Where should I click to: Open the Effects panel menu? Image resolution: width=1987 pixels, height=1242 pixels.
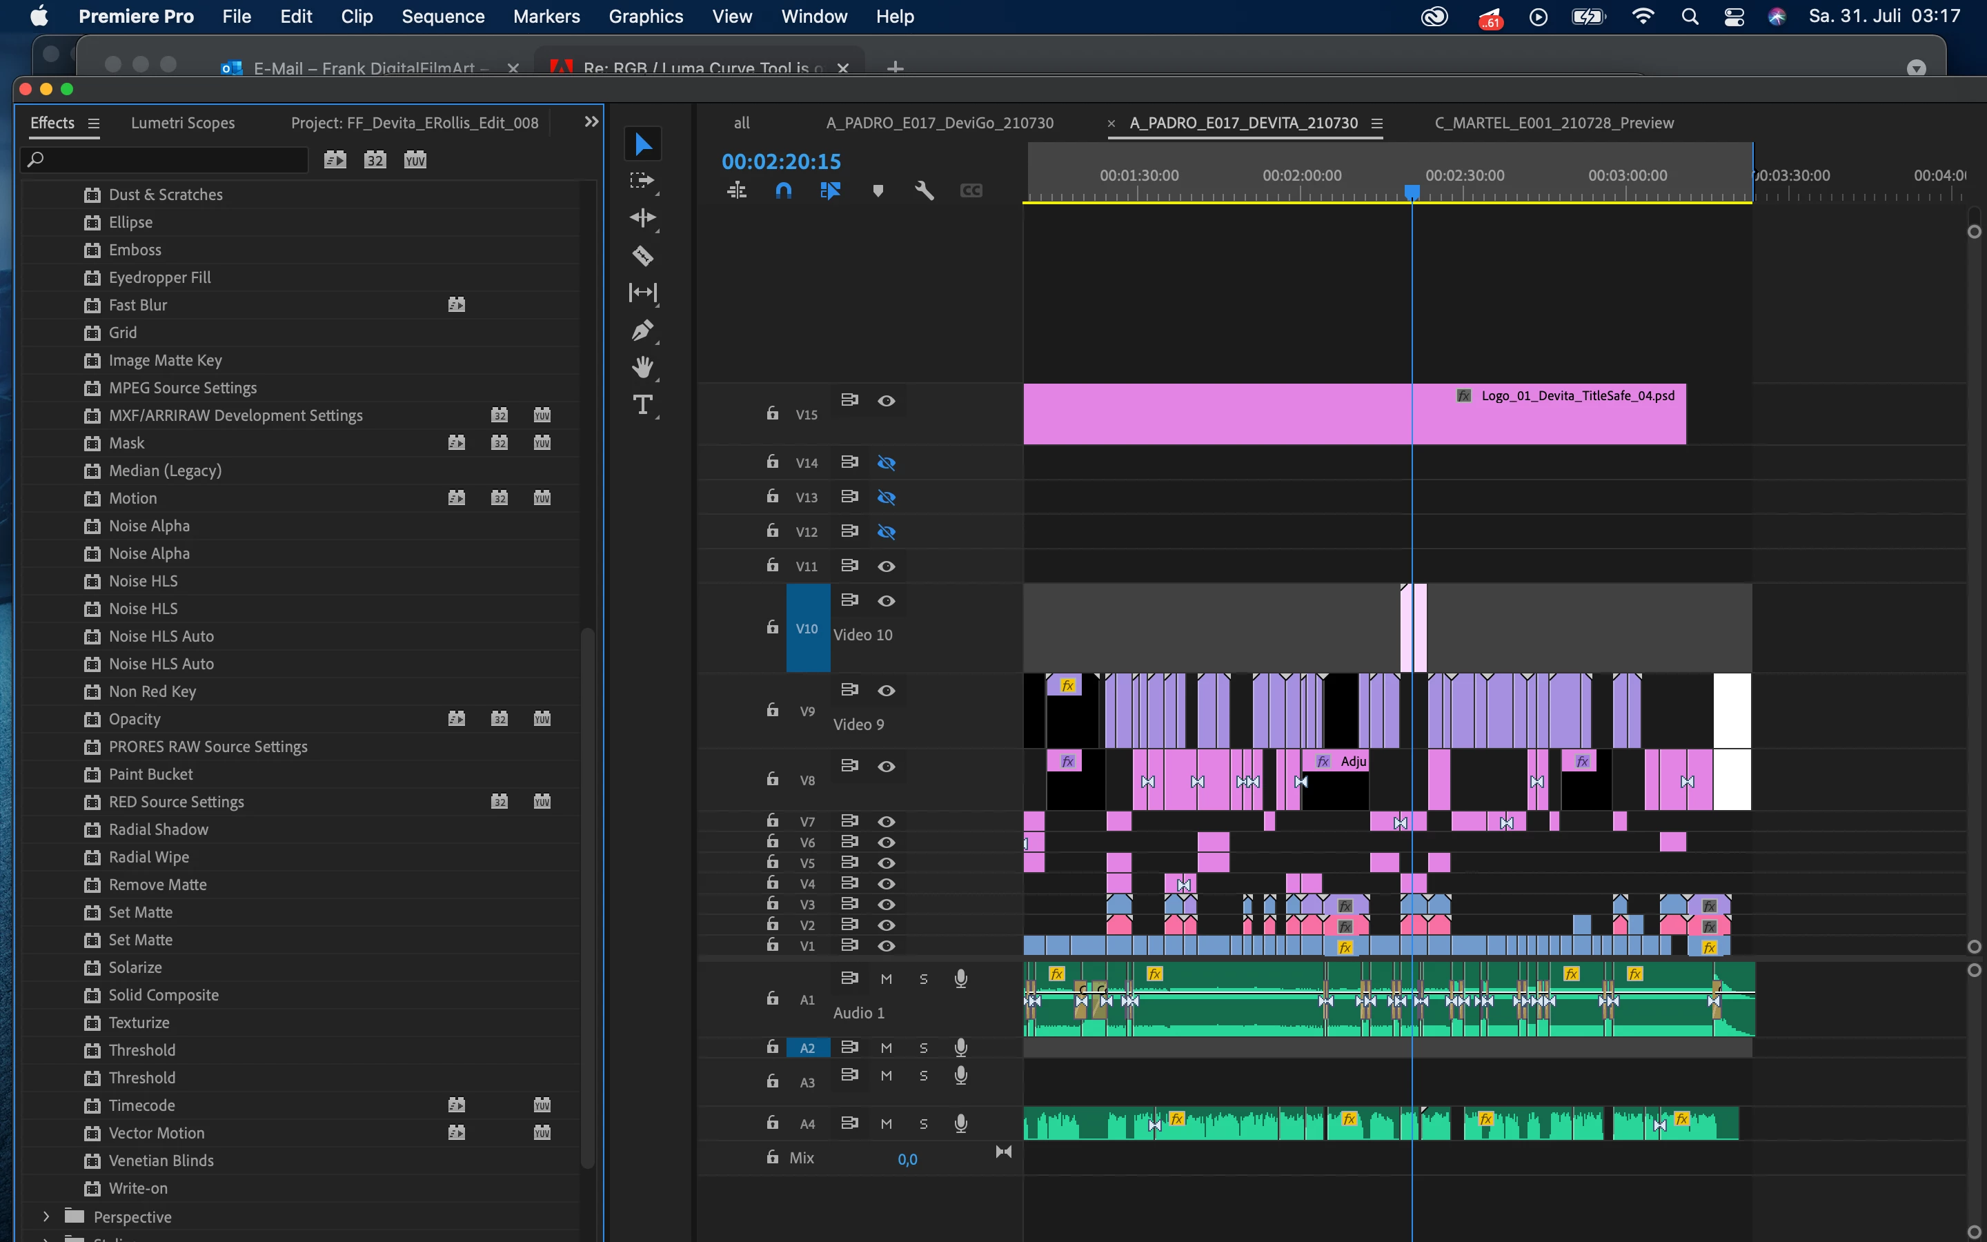pyautogui.click(x=94, y=124)
